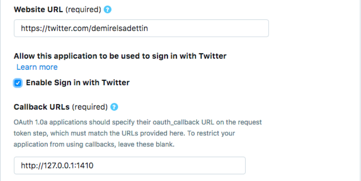Toggle the Enable Sign in with Twitter checkbox
This screenshot has width=361, height=181.
18,83
